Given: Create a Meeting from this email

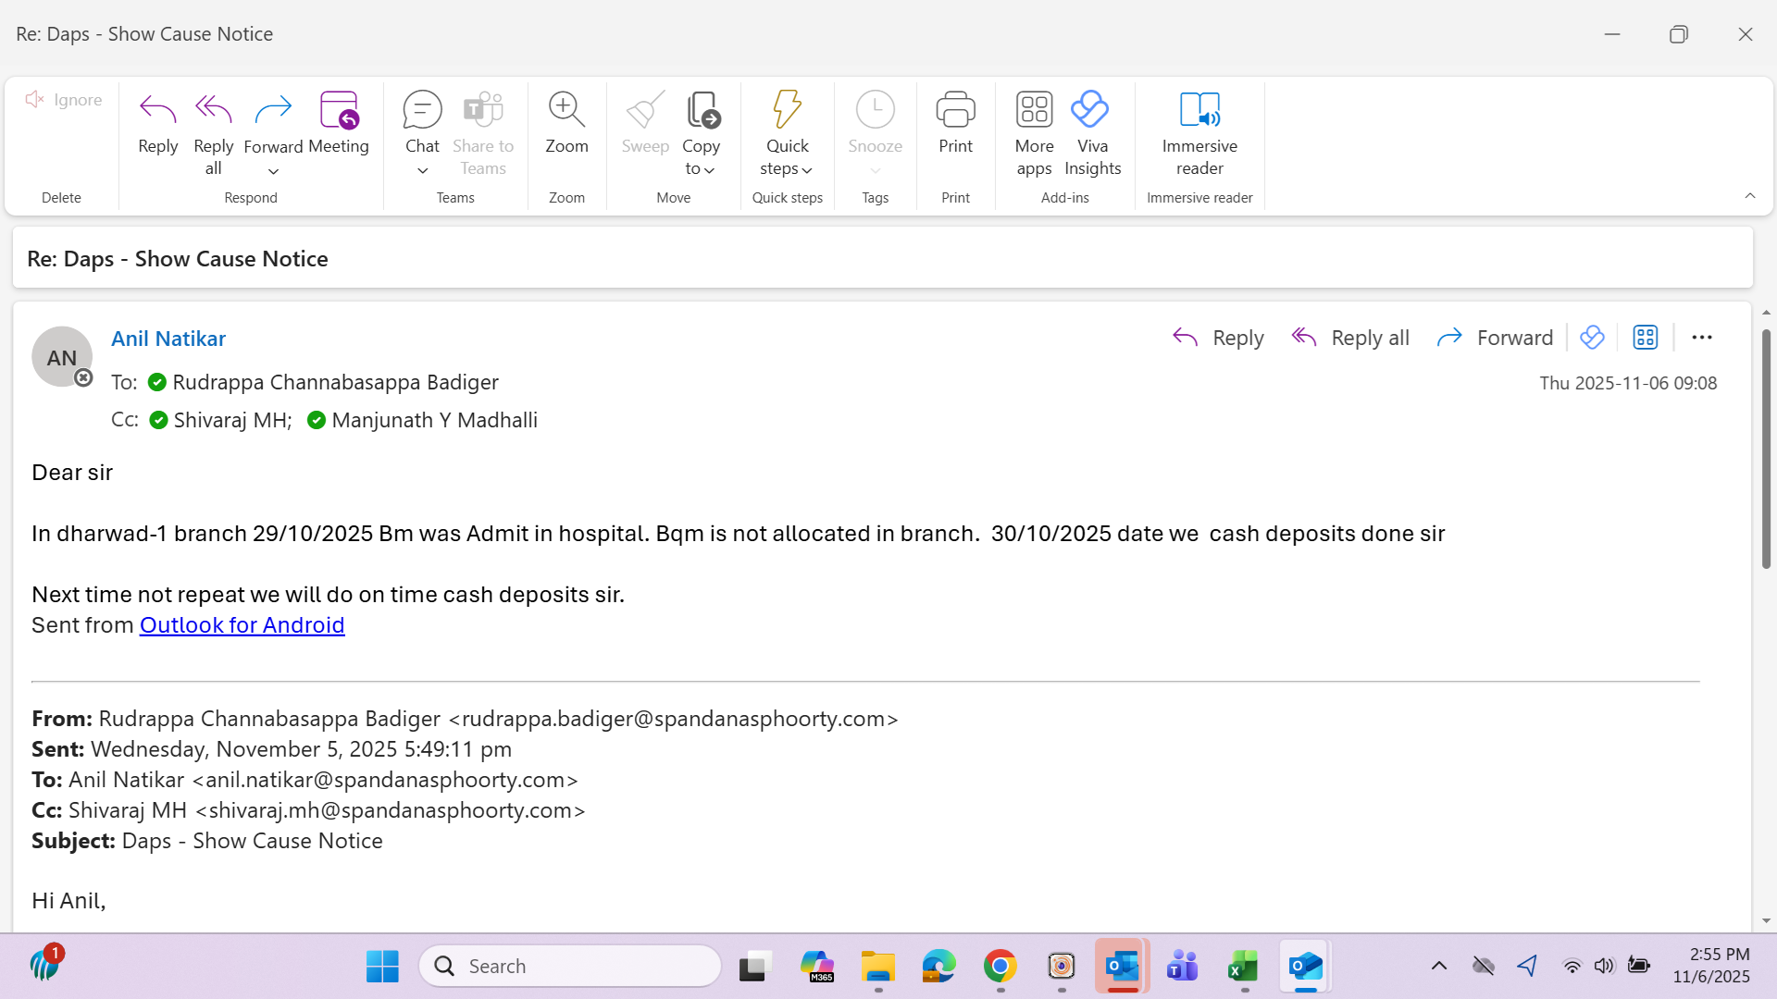Looking at the screenshot, I should click(338, 111).
